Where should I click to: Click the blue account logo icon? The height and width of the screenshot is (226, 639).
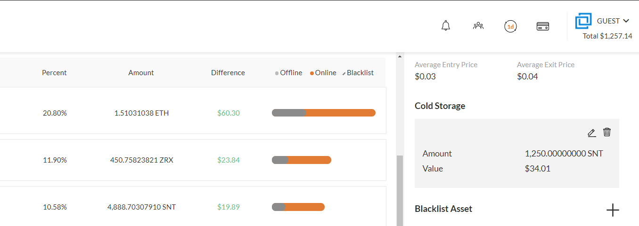583,21
